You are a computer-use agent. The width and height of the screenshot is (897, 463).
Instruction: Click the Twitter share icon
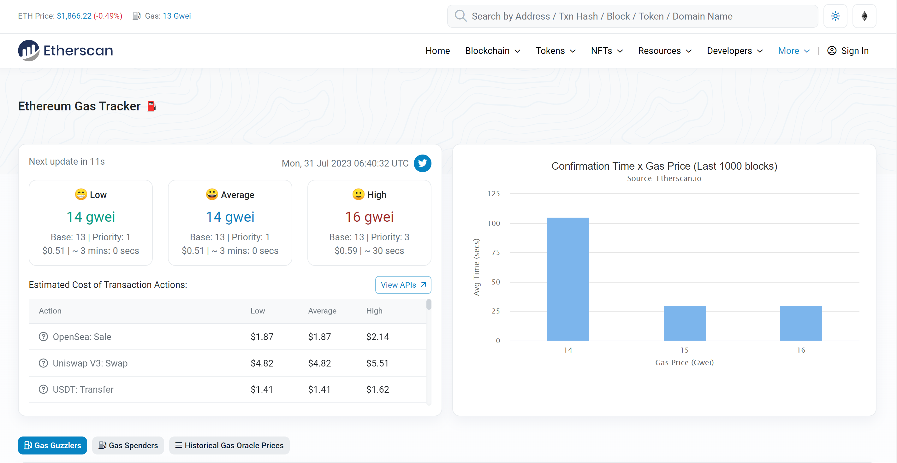422,163
